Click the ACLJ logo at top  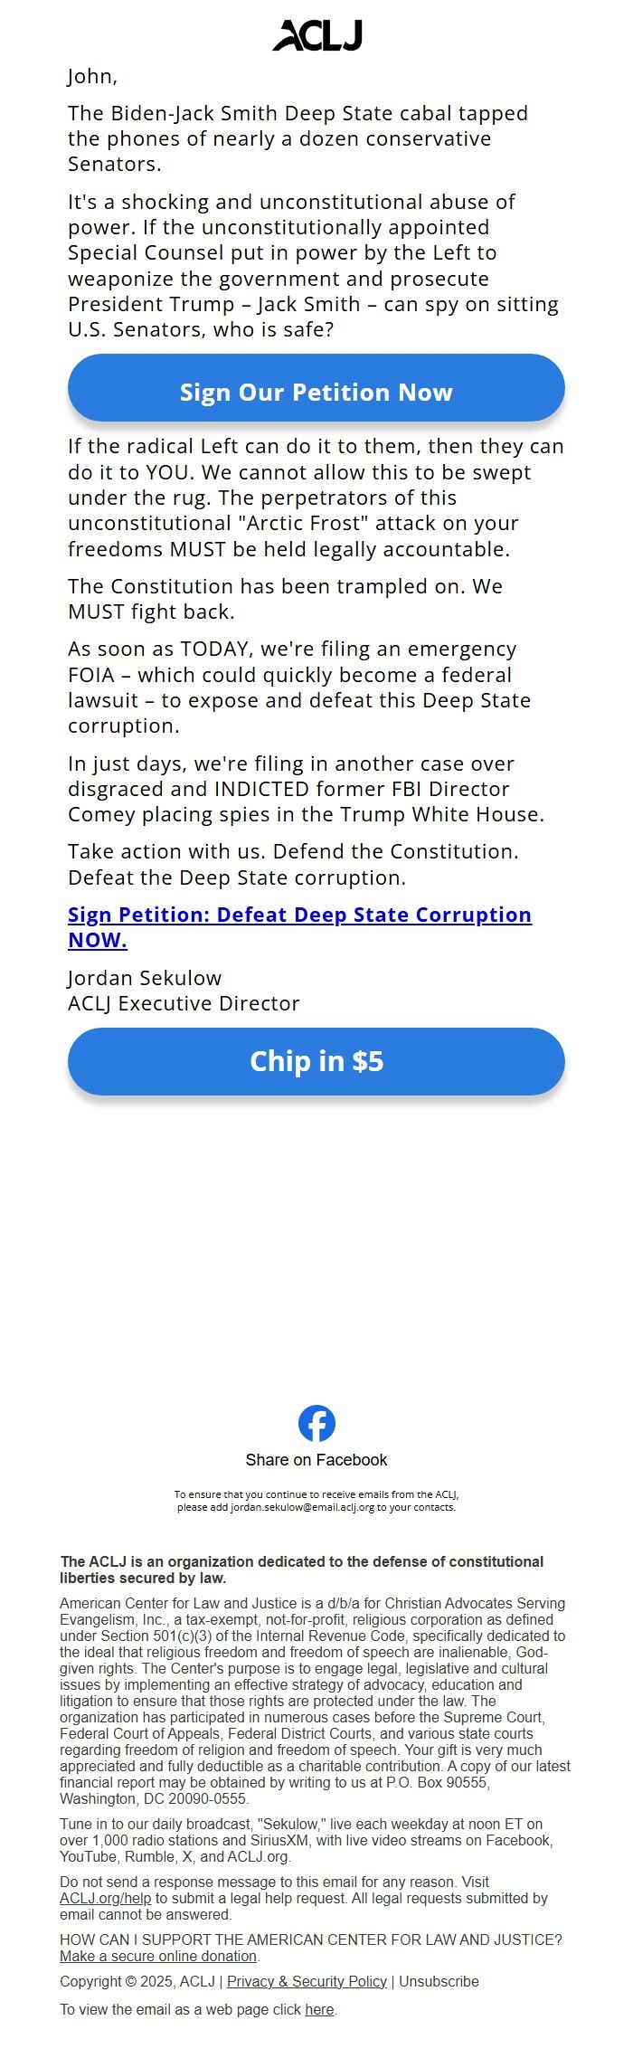(x=316, y=35)
